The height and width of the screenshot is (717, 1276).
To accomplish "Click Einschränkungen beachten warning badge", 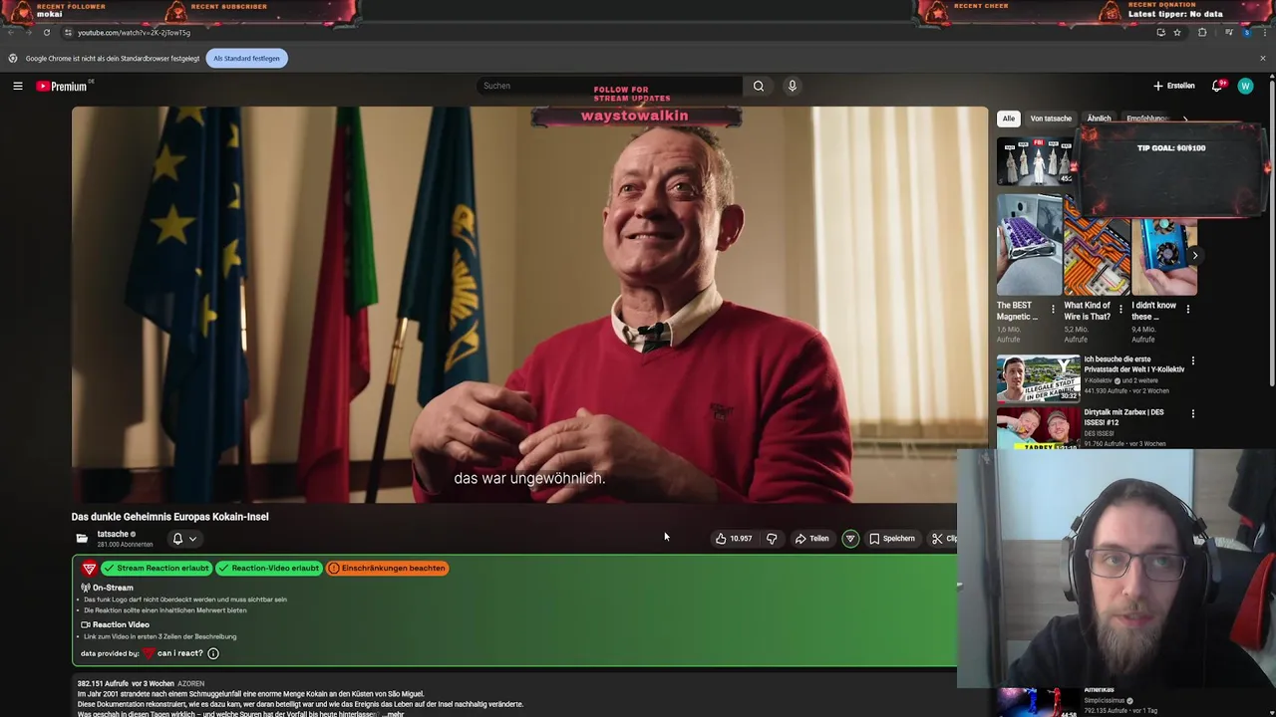I will click(387, 569).
